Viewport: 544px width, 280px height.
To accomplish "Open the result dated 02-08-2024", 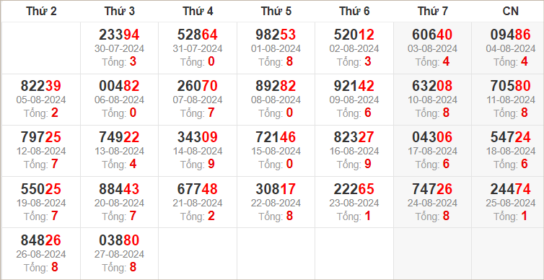I will 354,48.
